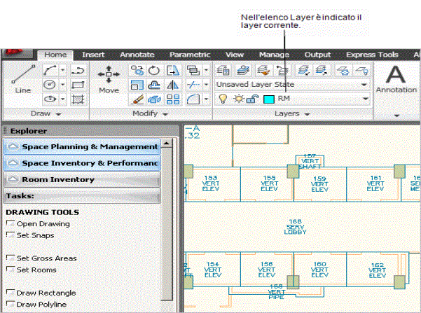421x313 pixels.
Task: Click the Mirror tool icon
Action: (172, 85)
